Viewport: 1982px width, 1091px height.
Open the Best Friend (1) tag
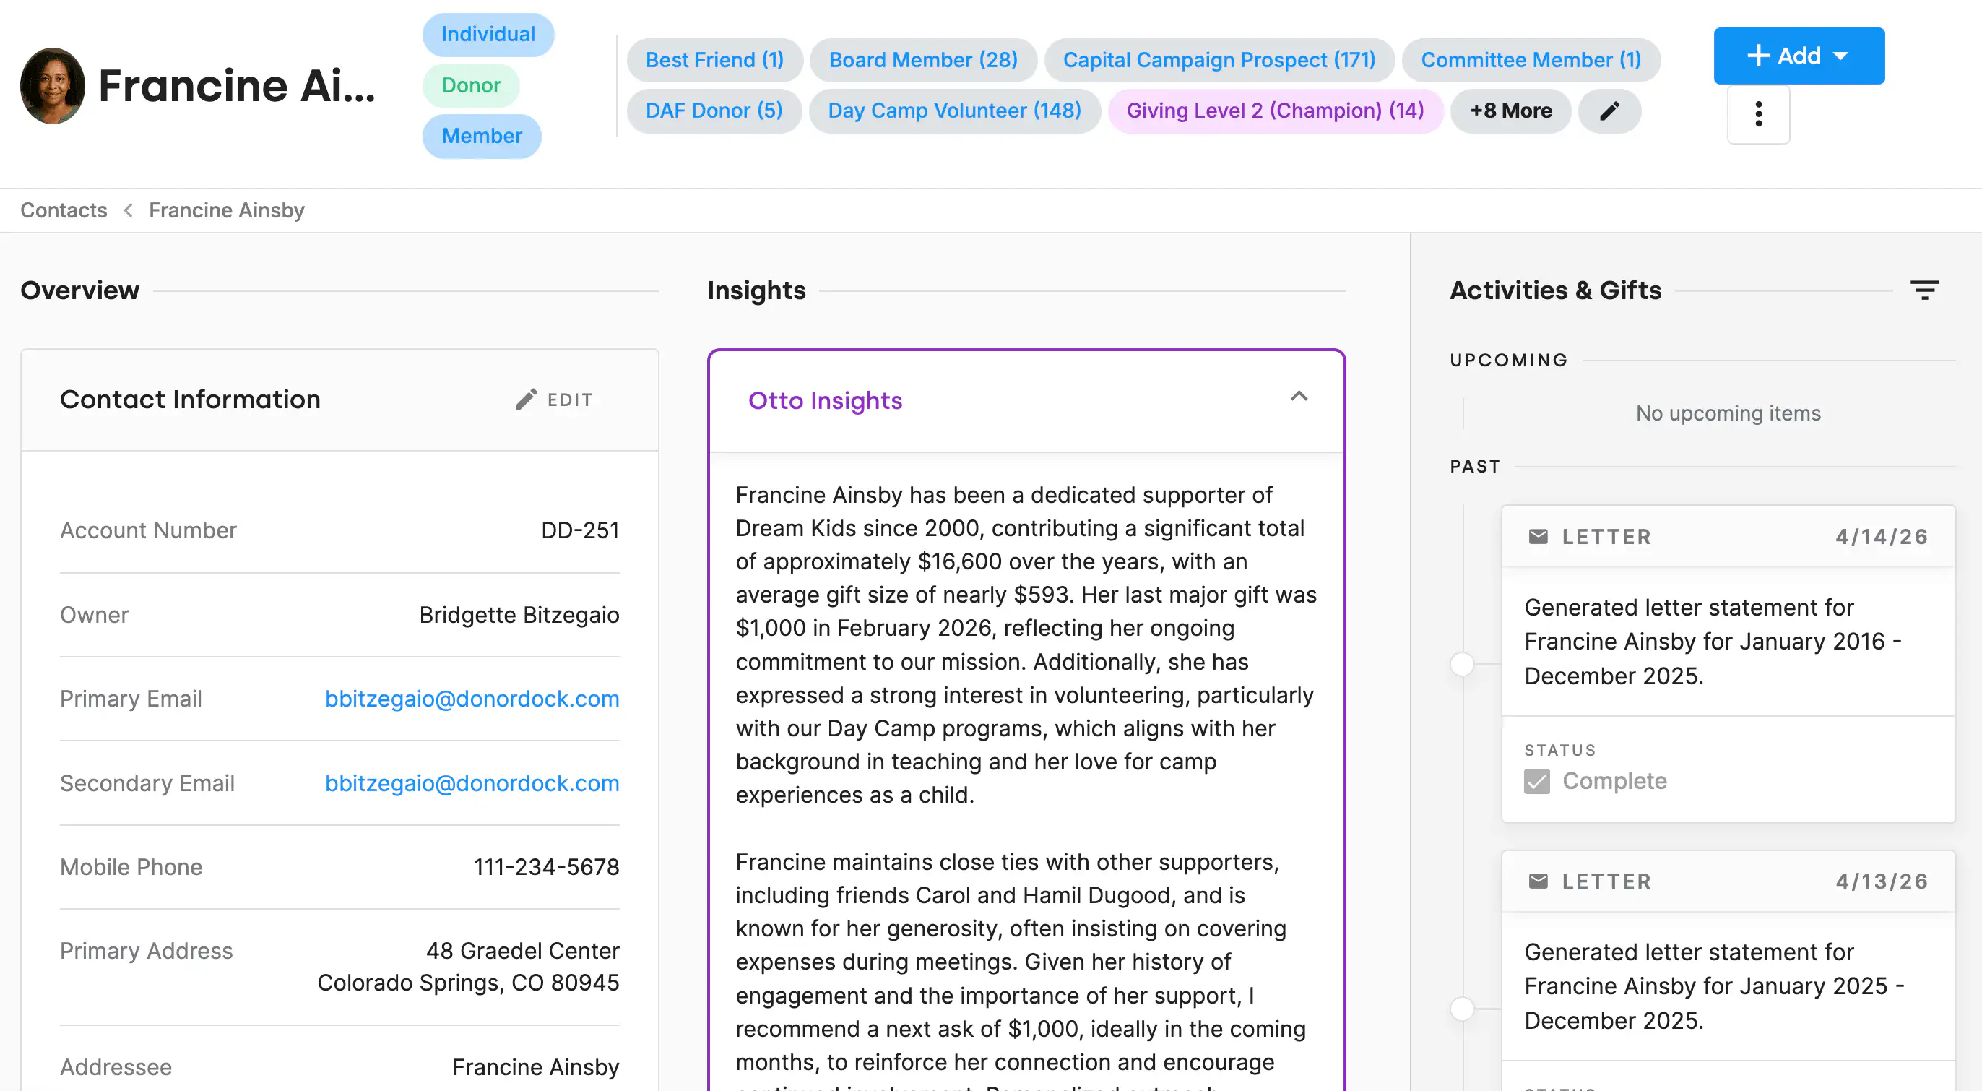point(715,60)
